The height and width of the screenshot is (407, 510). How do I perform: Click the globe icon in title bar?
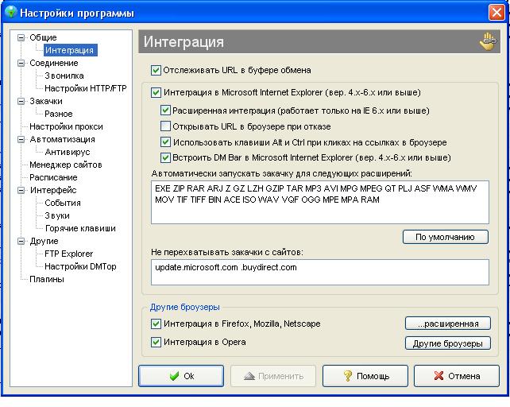coord(10,13)
